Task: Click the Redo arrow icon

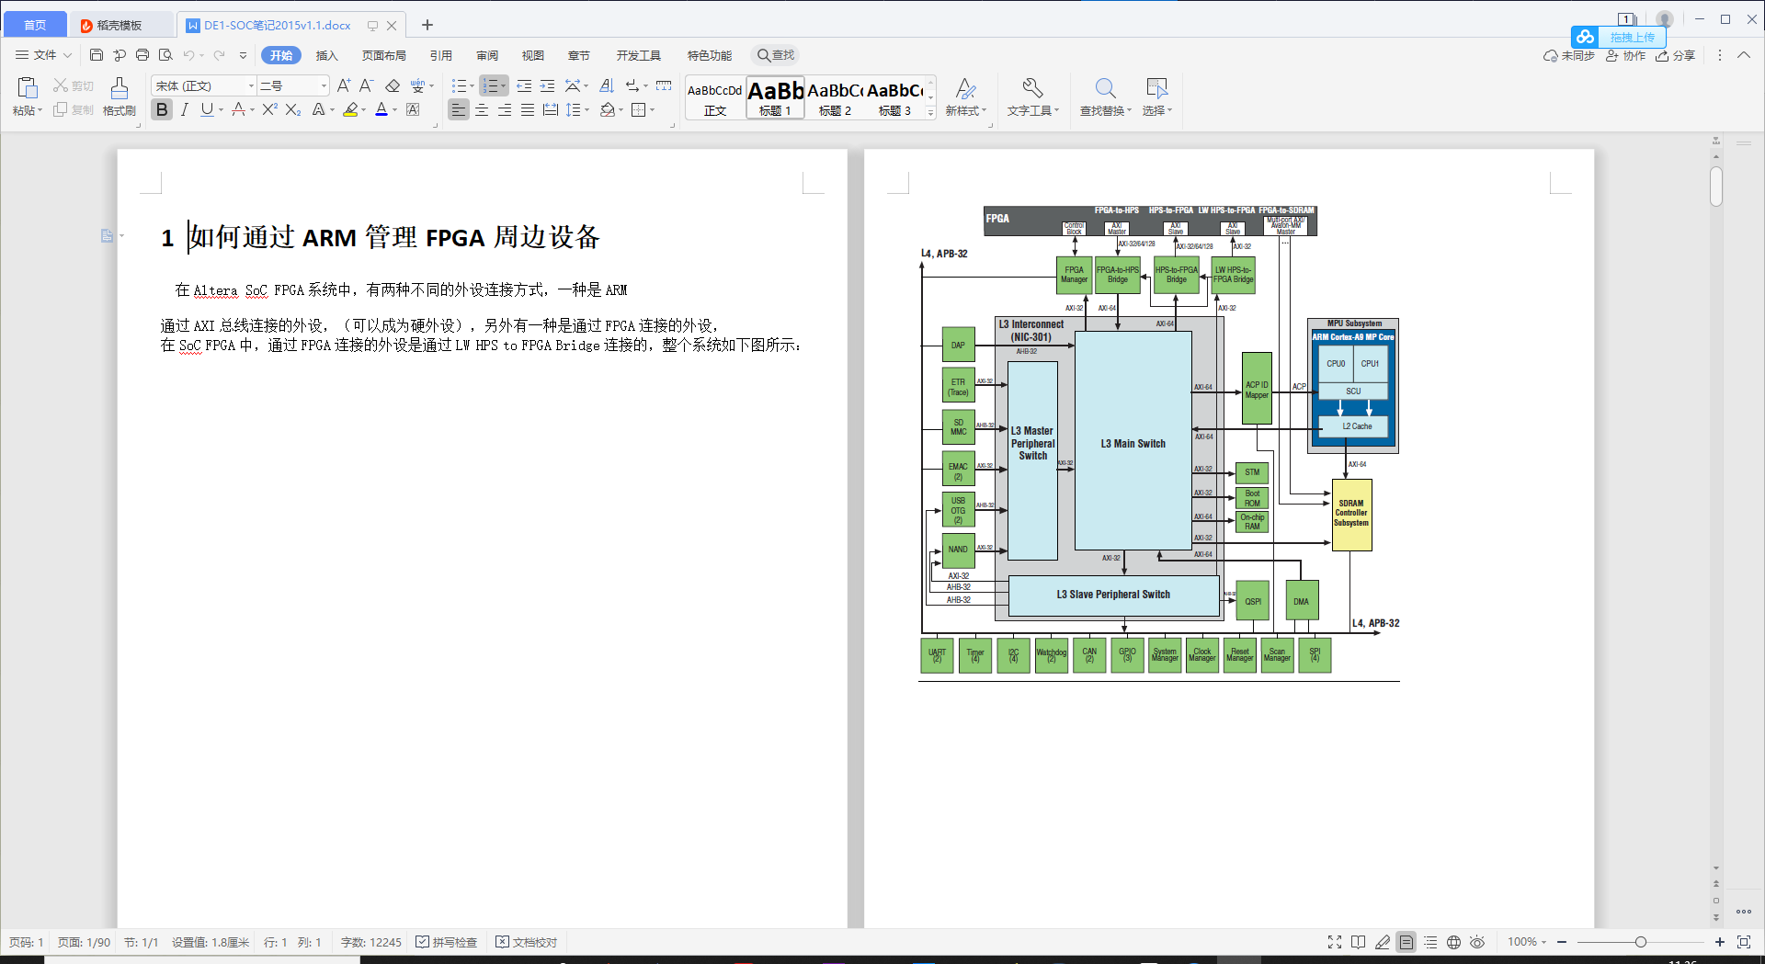Action: click(x=219, y=55)
